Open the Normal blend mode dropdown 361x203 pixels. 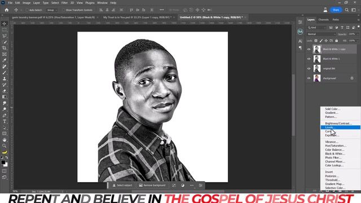[321, 34]
